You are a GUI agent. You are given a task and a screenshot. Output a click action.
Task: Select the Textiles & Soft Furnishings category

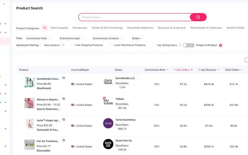point(107,28)
